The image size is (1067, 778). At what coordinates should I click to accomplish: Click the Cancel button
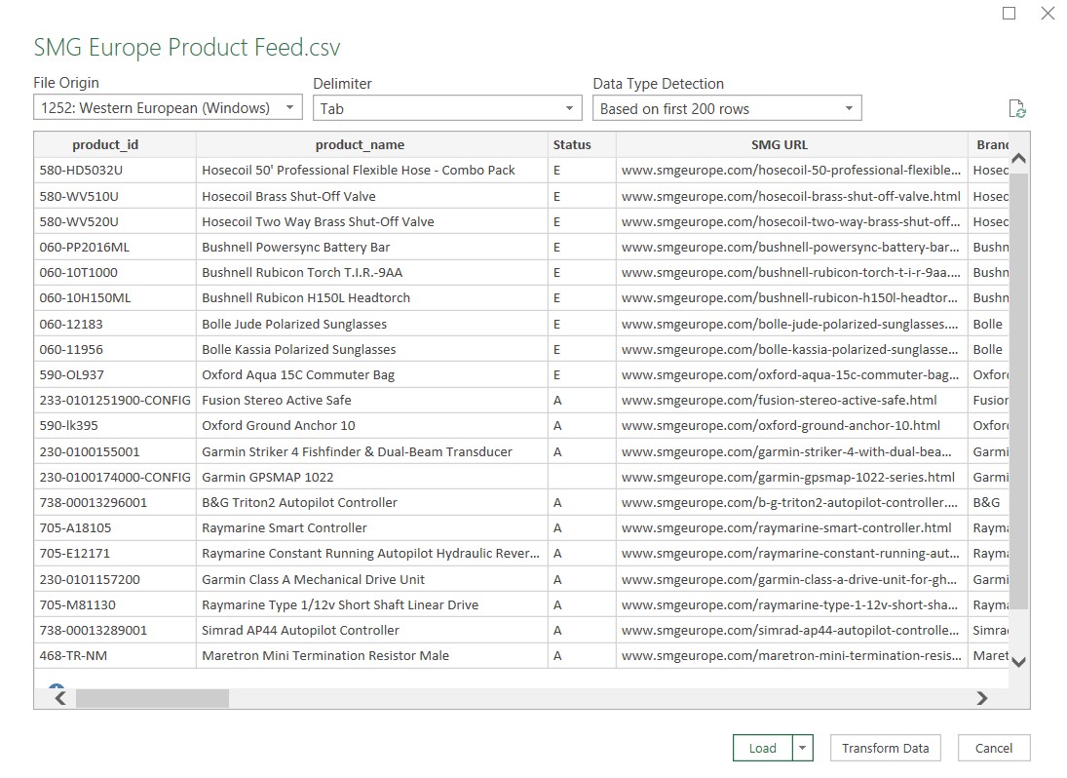pos(994,748)
